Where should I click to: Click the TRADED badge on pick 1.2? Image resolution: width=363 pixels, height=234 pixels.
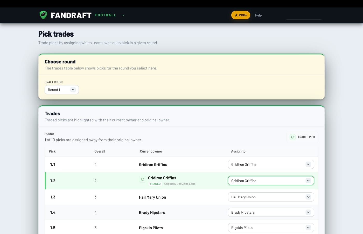pos(155,184)
